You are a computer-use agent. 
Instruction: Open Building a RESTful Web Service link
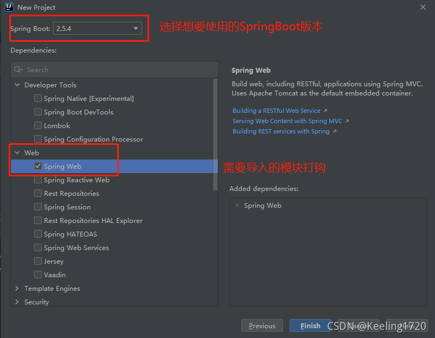pos(277,111)
